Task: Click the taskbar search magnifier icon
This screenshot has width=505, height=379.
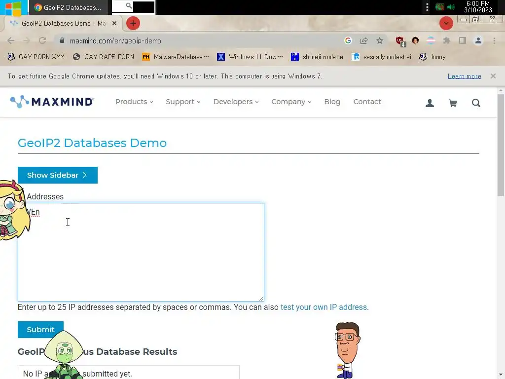Action: [129, 5]
